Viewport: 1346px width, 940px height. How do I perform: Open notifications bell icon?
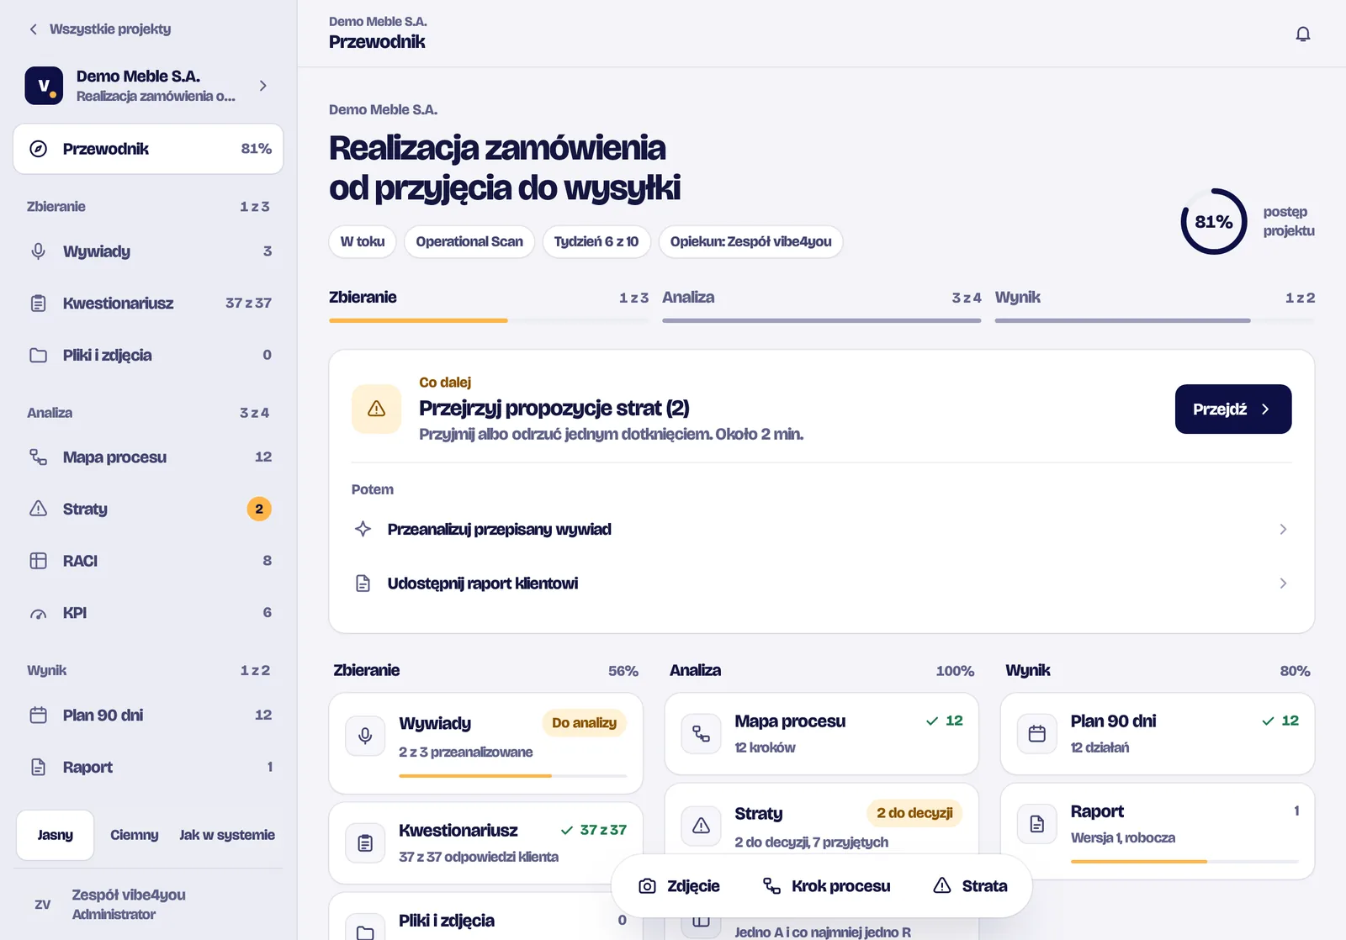(x=1302, y=34)
